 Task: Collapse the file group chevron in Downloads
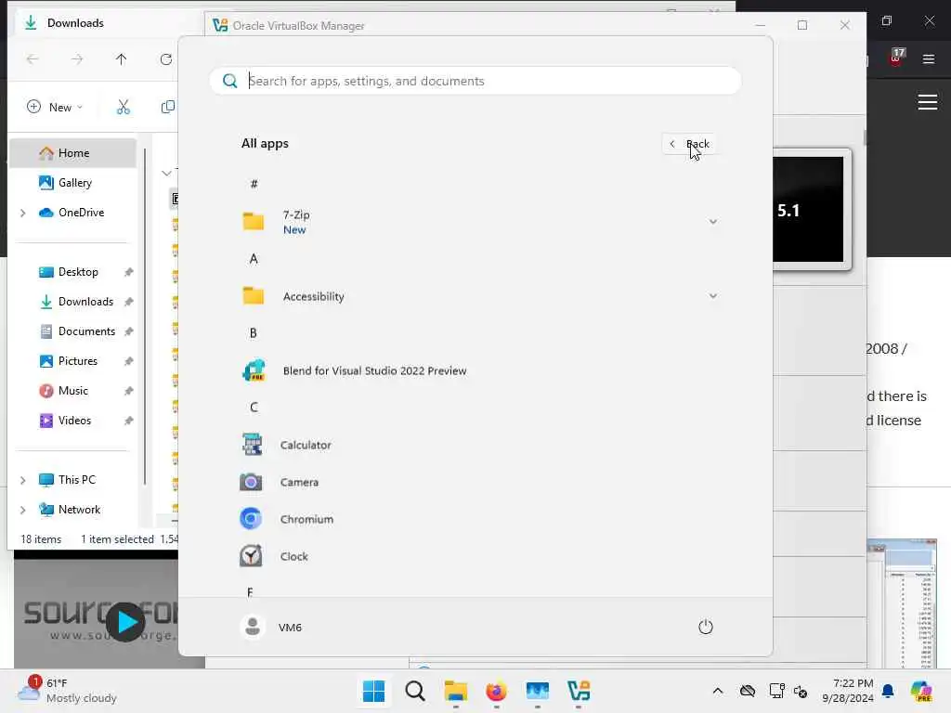(x=167, y=174)
